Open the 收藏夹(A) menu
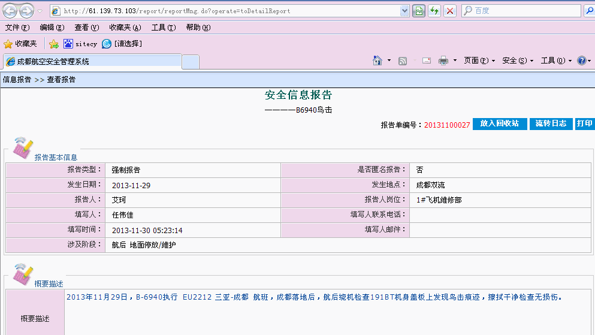The width and height of the screenshot is (595, 335). click(125, 28)
